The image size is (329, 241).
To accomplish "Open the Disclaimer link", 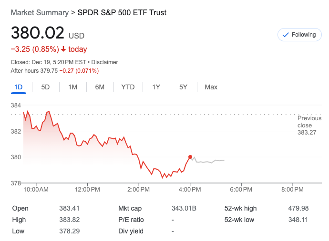I will (x=104, y=62).
